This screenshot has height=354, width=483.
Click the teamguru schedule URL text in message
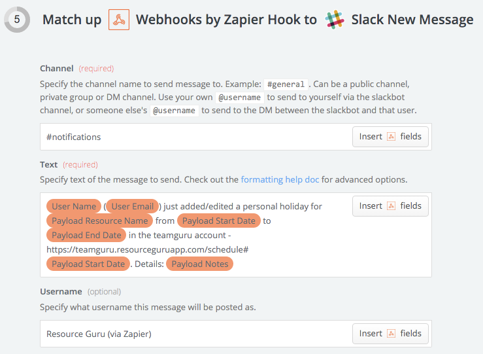coord(147,249)
